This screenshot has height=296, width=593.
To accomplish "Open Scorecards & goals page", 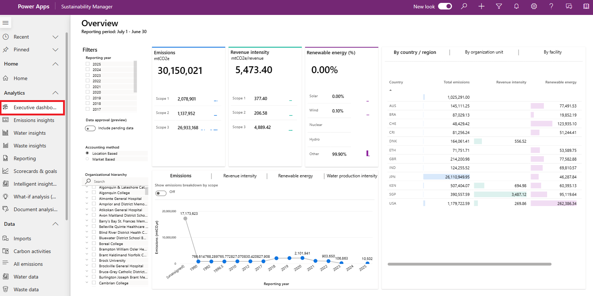I will coord(35,171).
